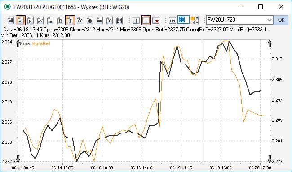The height and width of the screenshot is (172, 292).
Task: Click the '2 320' left axis value
Action: click(x=7, y=82)
